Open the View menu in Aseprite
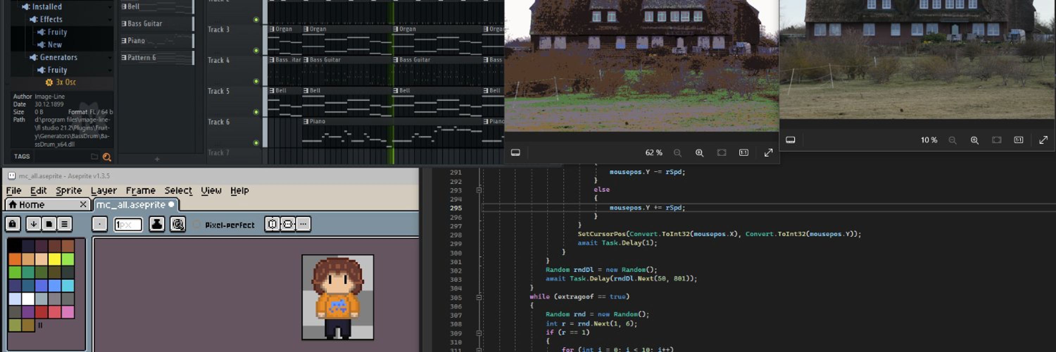 pos(211,191)
